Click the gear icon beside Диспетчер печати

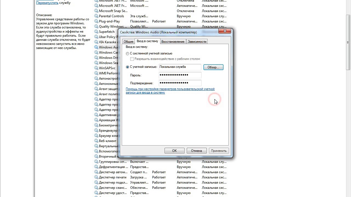[96, 177]
